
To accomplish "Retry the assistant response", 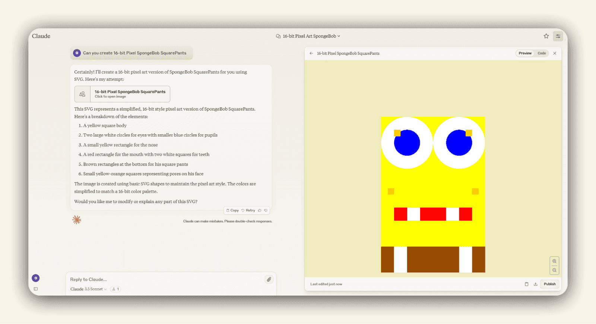I will coord(248,211).
